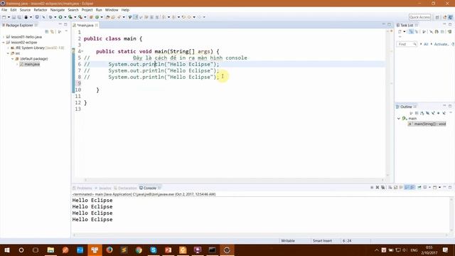
Task: Click Collapse All icon in Package Explorer
Action: tap(47, 31)
